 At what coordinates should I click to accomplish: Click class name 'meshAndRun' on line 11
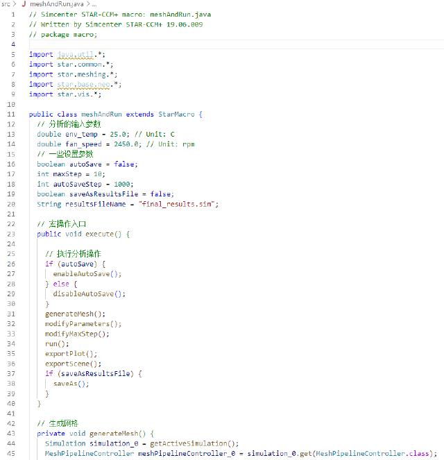point(101,114)
